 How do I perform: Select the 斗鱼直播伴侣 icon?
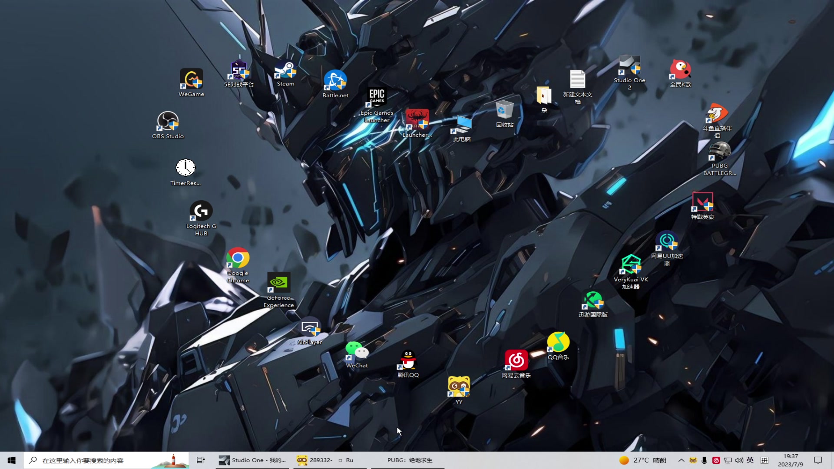[717, 121]
